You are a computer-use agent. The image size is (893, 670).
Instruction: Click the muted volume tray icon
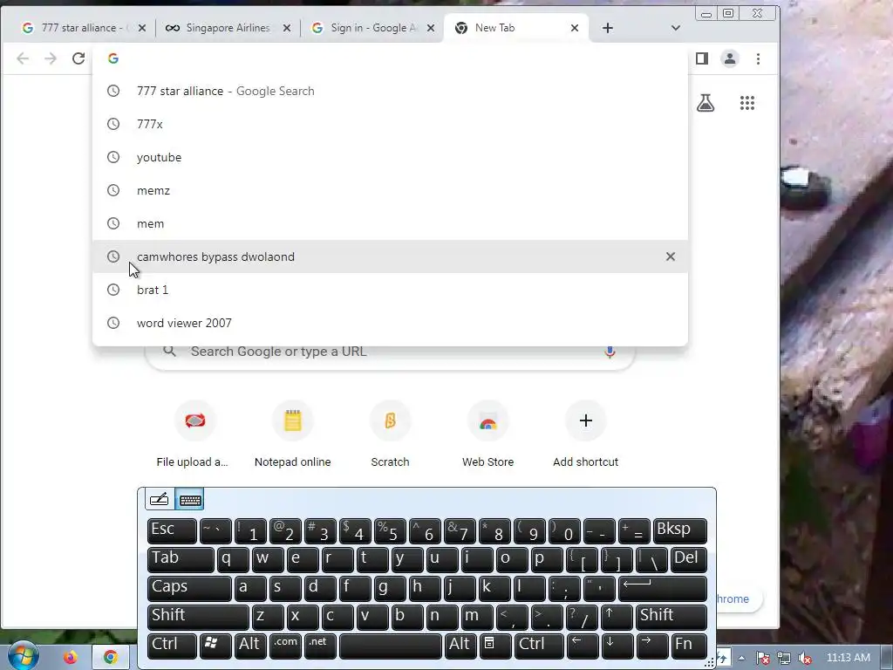pyautogui.click(x=805, y=658)
